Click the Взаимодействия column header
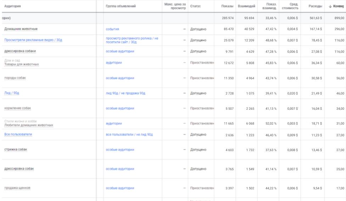 click(246, 6)
